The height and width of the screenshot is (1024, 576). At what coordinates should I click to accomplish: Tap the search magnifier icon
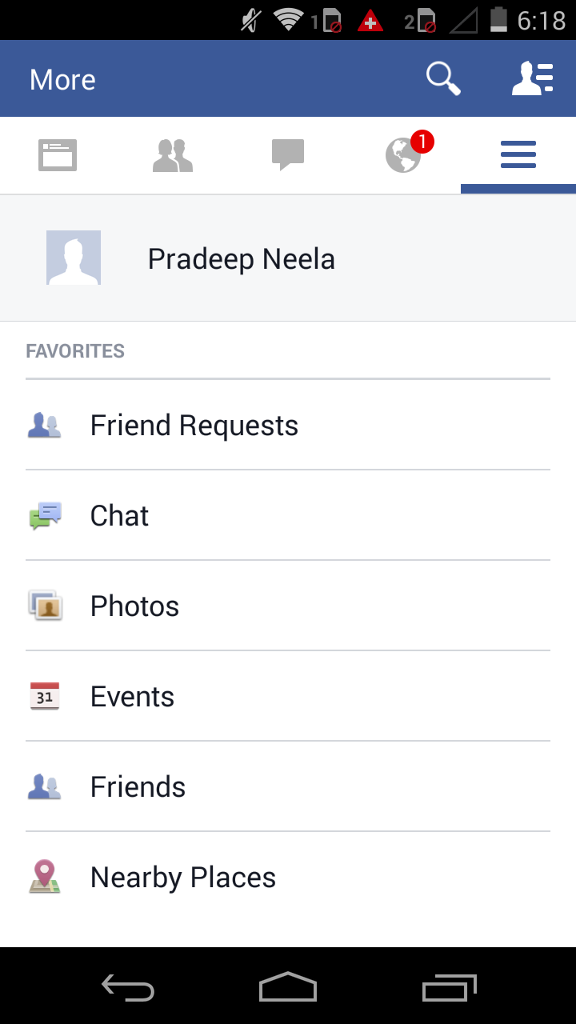442,79
